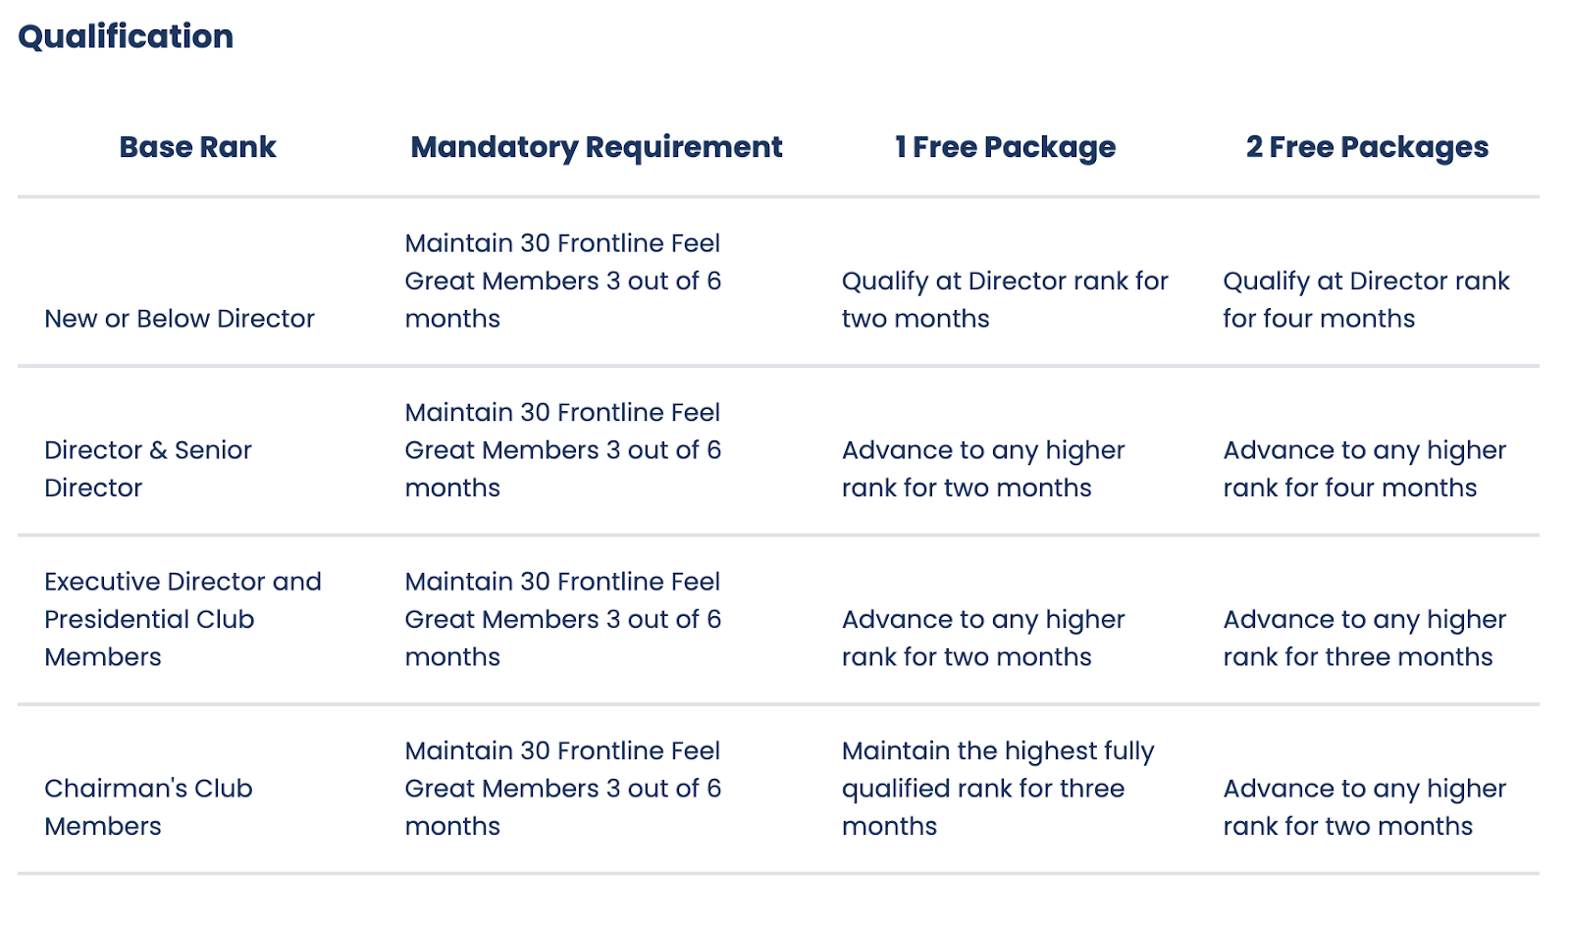Select the 2 Free Packages column header

1366,147
